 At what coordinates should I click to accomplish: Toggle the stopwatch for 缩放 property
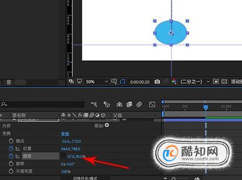[x=11, y=156]
